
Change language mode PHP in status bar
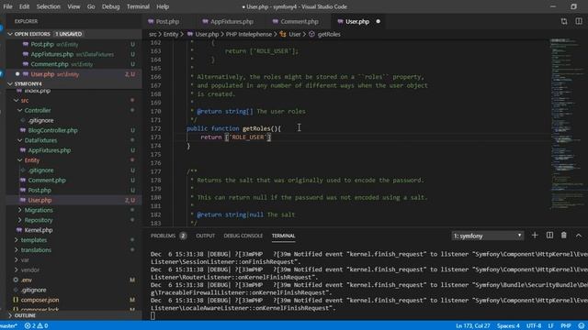[566, 326]
